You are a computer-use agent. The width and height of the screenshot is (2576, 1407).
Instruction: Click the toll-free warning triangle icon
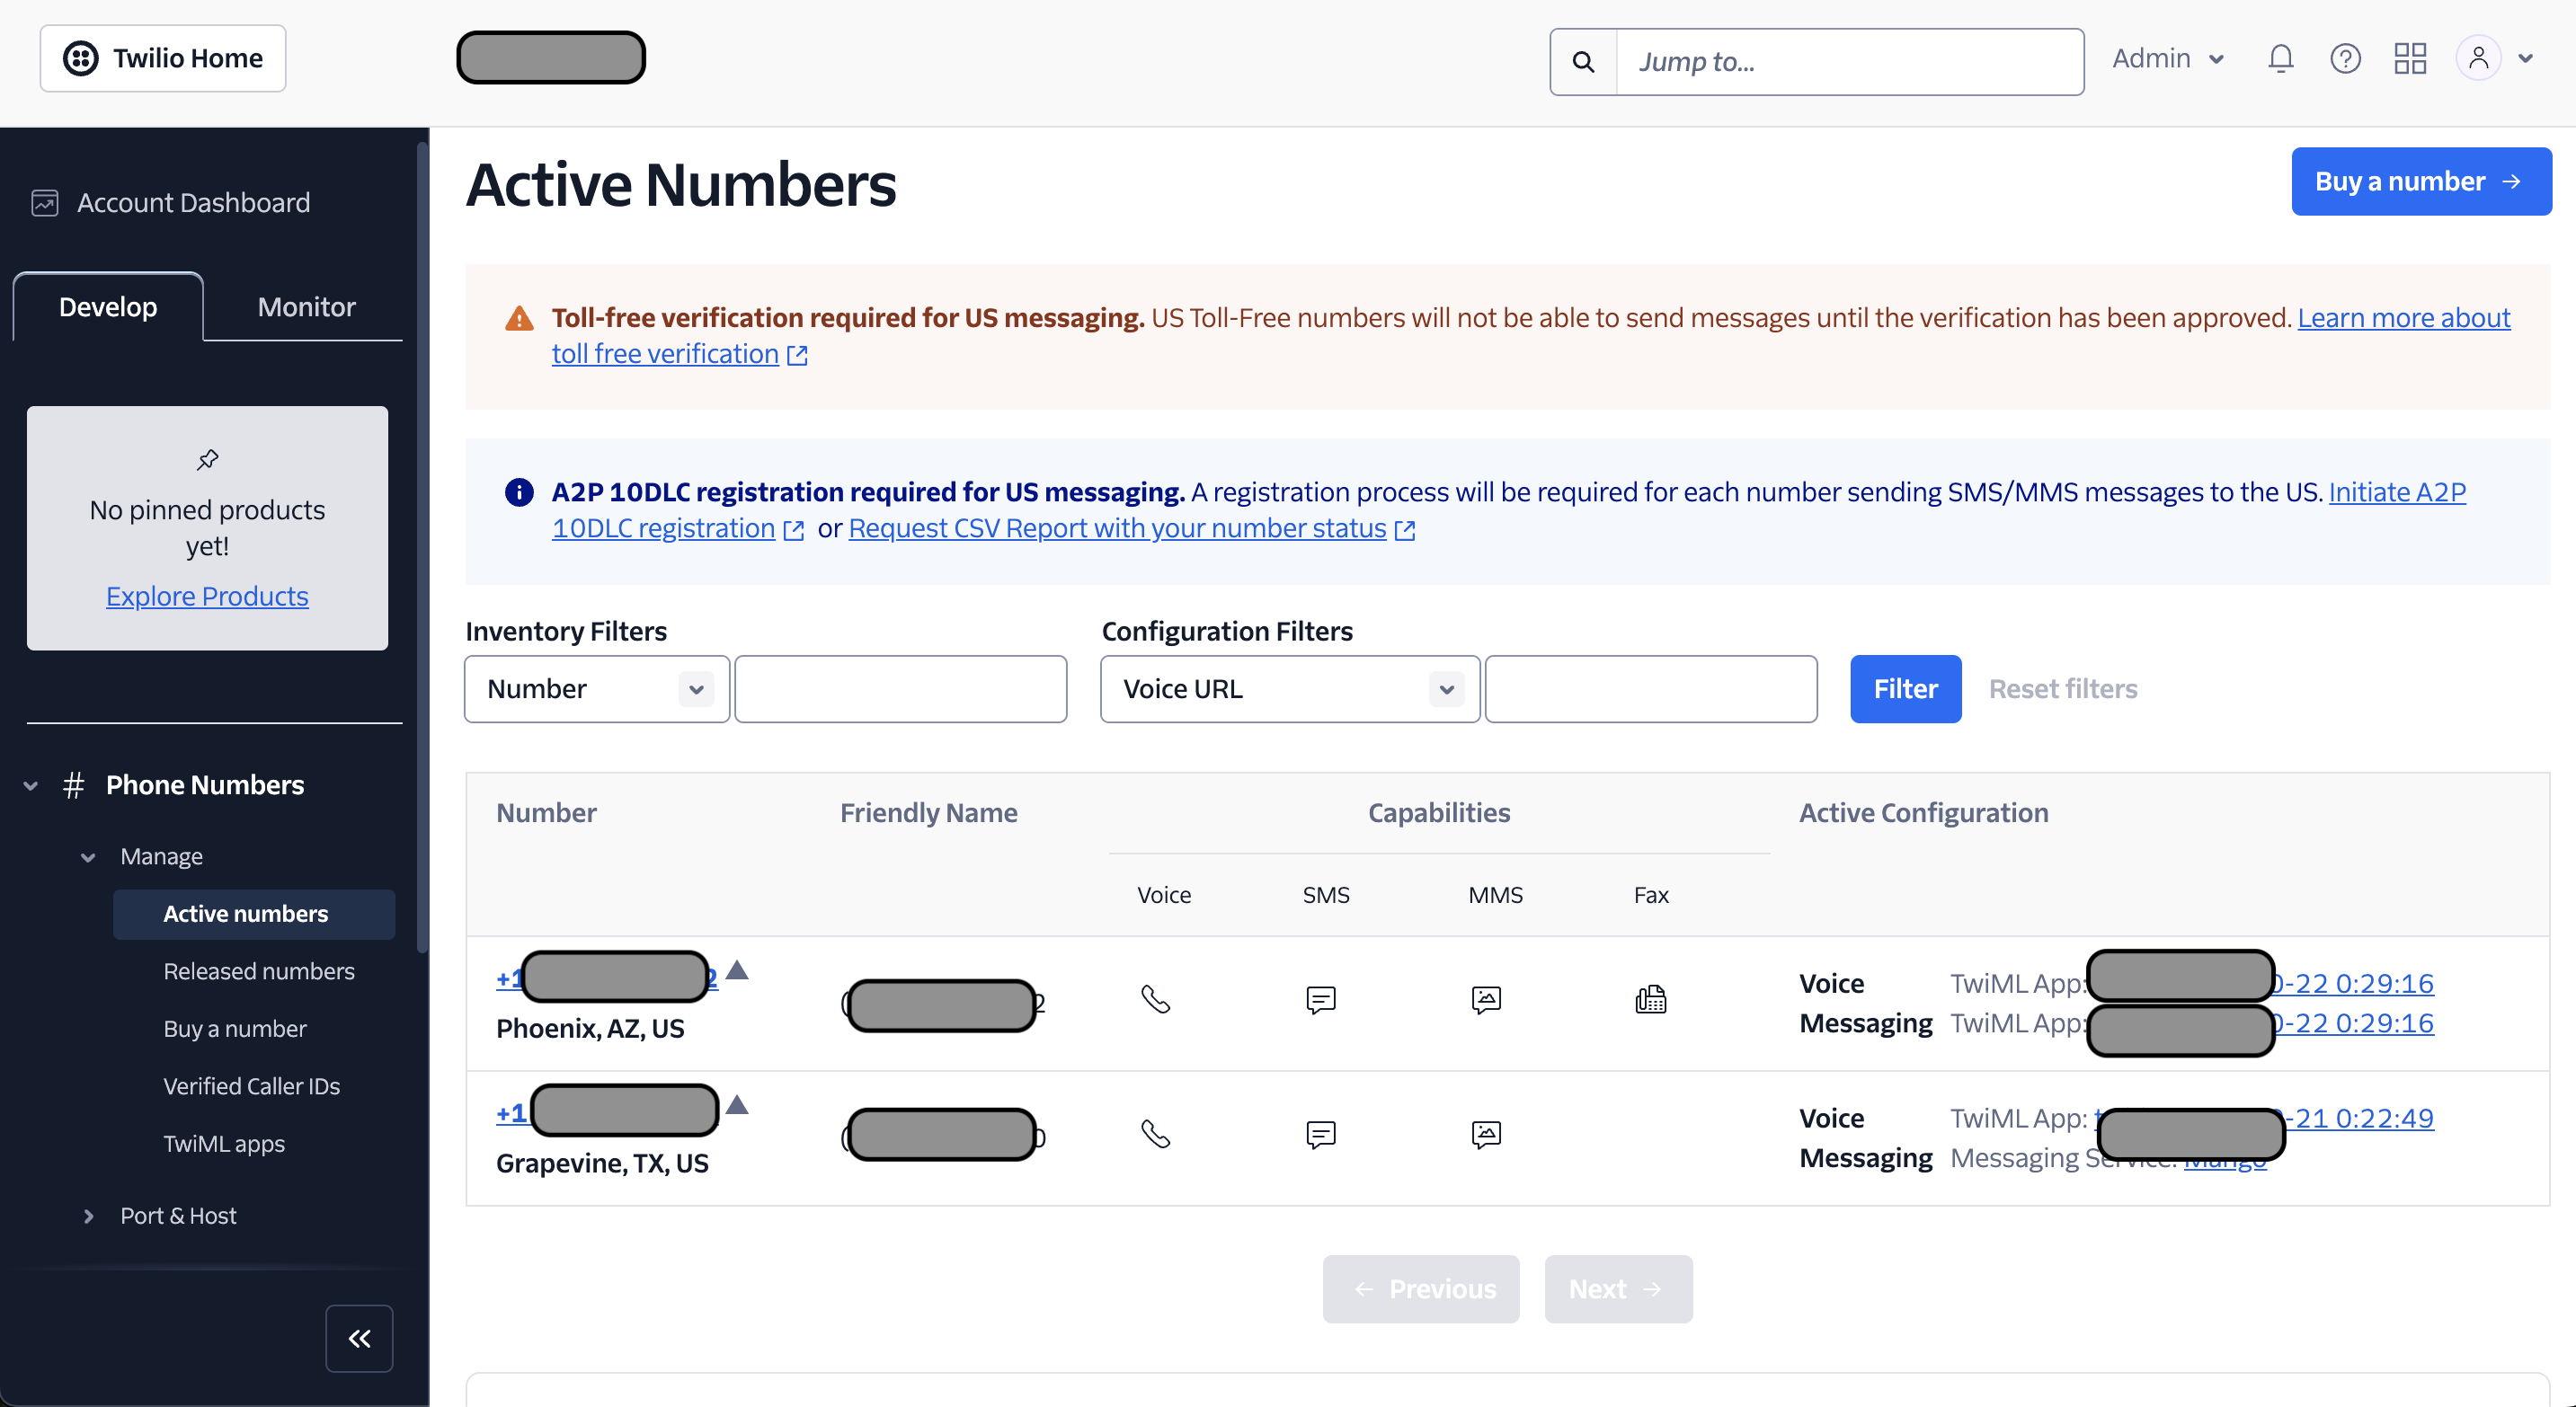point(519,319)
